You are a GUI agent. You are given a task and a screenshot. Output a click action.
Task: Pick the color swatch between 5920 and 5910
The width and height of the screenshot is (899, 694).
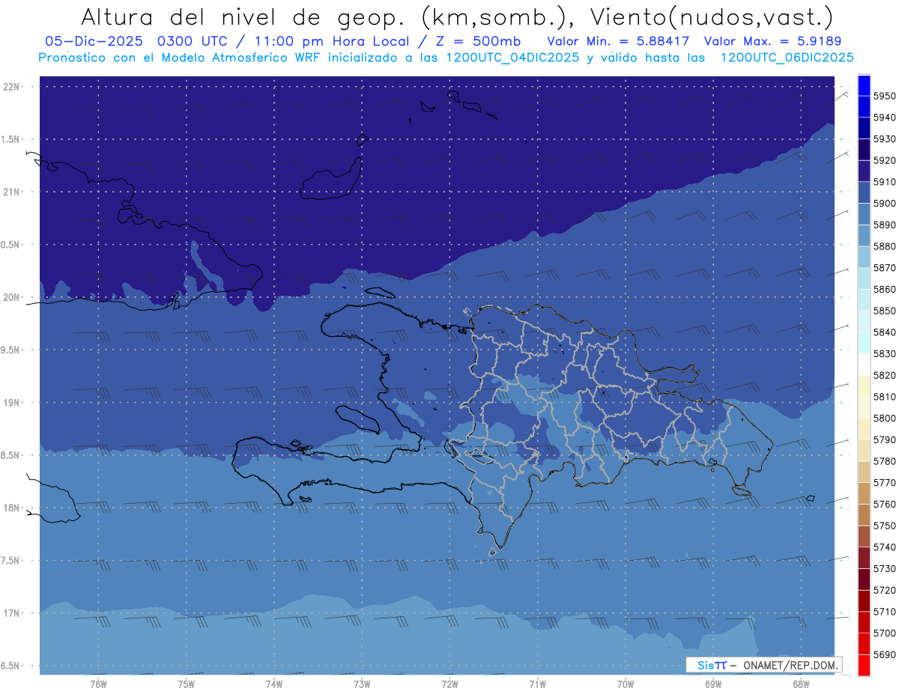(864, 171)
